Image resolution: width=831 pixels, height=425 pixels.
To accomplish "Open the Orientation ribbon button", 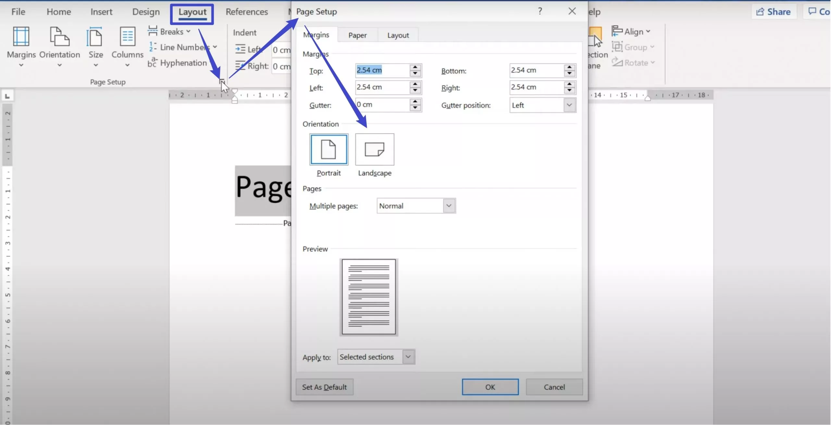I will click(59, 36).
